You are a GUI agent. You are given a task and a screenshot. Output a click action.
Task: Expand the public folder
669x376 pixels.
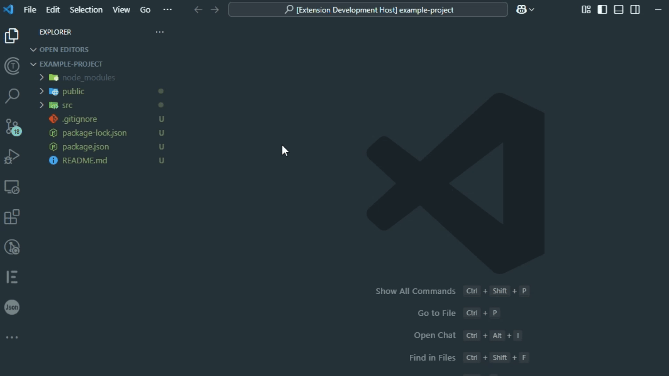[73, 92]
